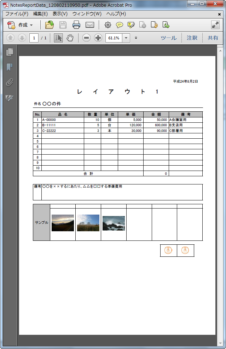Viewport: 226px width, 349px height.
Task: Click the grassy field sample photo
Action: point(88,223)
